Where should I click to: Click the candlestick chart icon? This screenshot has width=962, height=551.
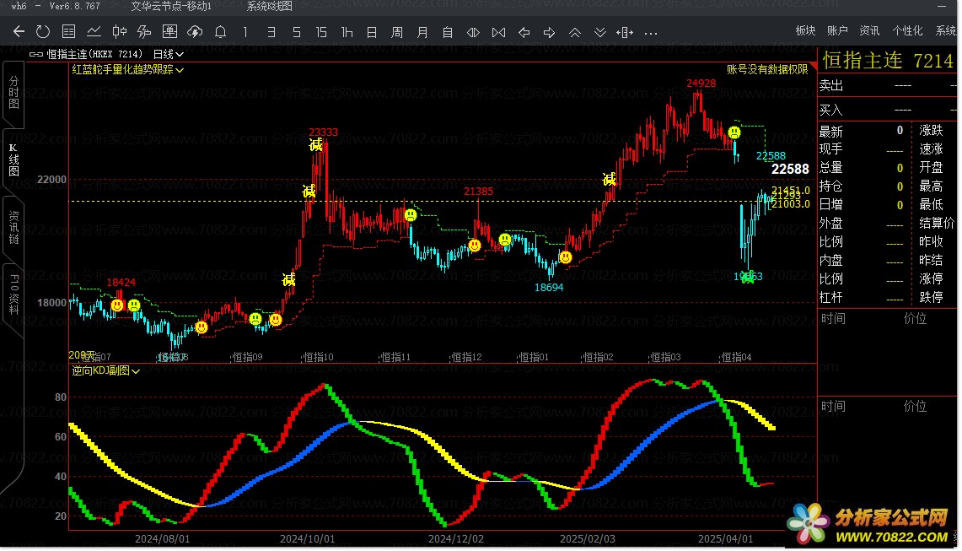click(120, 32)
